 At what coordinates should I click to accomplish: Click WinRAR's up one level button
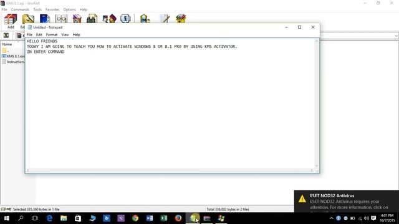coord(6,35)
